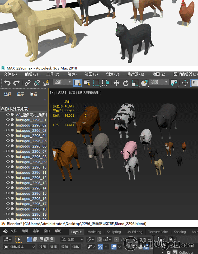
Task: Uncheck the Collection checkbox in Blender outliner
Action: 169,252
